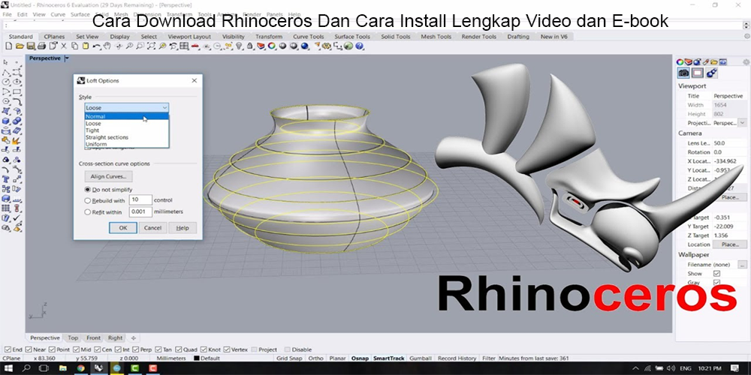Select the Polyline tool in left sidebar
This screenshot has width=751, height=375.
[6, 73]
